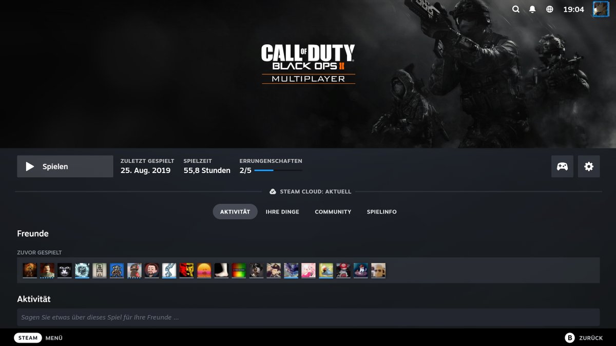Viewport: 616px width, 346px height.
Task: Click the MENÜ label
Action: [54, 338]
